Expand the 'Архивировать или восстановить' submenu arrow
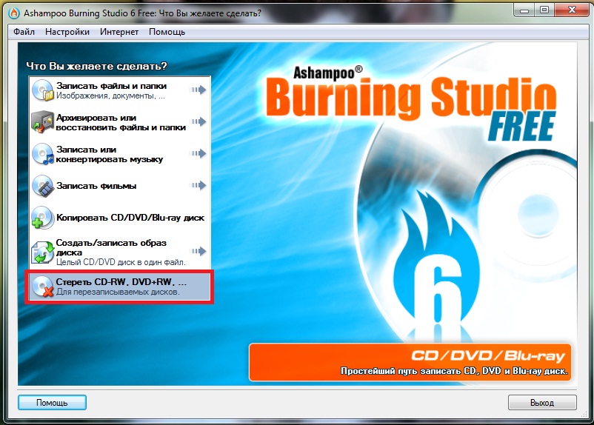The width and height of the screenshot is (594, 425). [198, 121]
